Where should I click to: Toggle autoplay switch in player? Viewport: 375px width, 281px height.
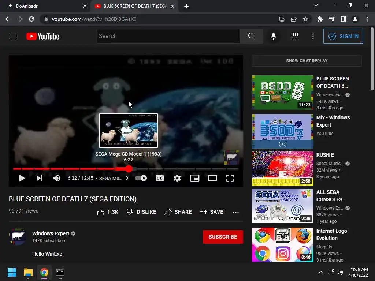click(x=141, y=178)
